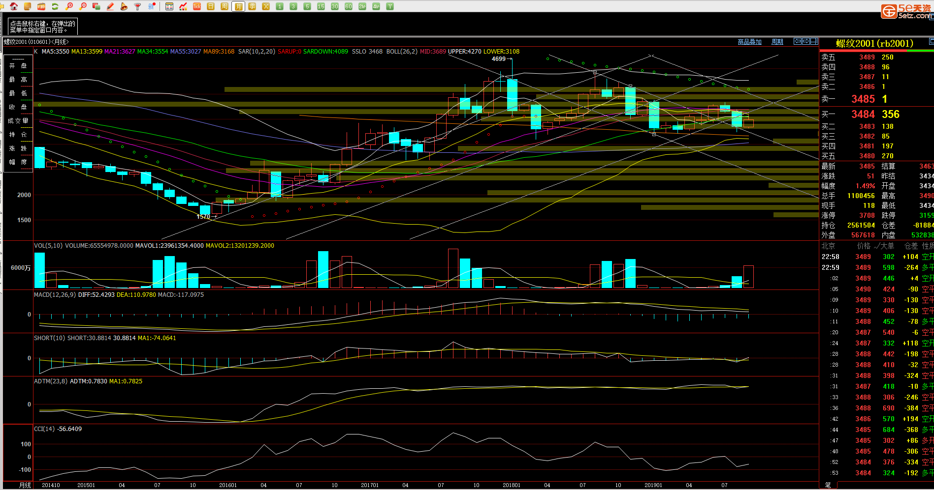Select the 2hr period button
The image size is (934, 490).
point(362,6)
